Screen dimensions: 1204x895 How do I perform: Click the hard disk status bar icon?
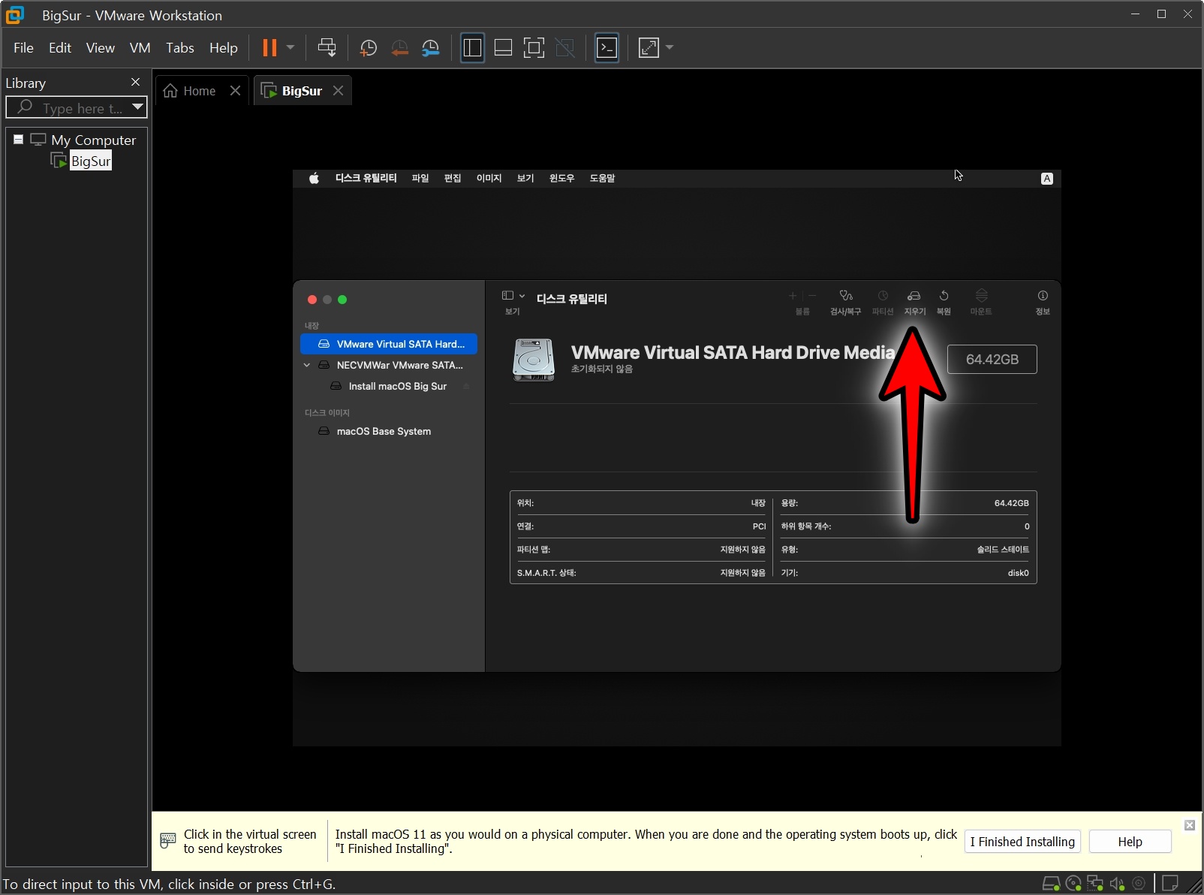(x=1052, y=884)
